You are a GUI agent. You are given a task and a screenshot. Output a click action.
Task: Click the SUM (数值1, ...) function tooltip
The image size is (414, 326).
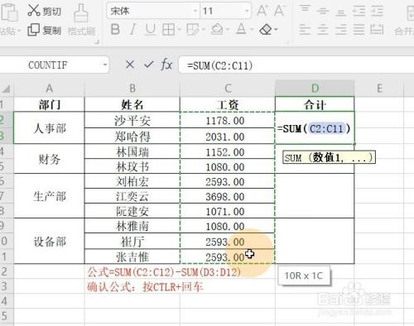tap(329, 157)
